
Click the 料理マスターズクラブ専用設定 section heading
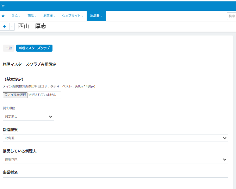coord(29,65)
